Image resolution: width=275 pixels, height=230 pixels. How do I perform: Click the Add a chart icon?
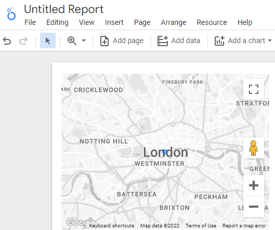tap(219, 41)
